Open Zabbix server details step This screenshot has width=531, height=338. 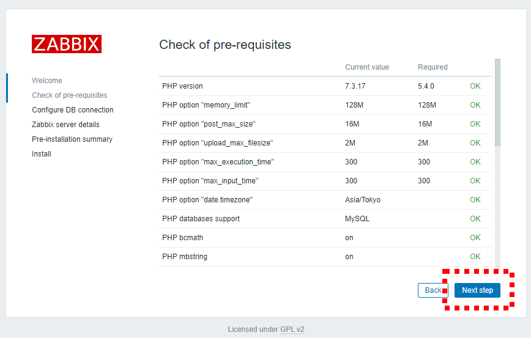[65, 125]
